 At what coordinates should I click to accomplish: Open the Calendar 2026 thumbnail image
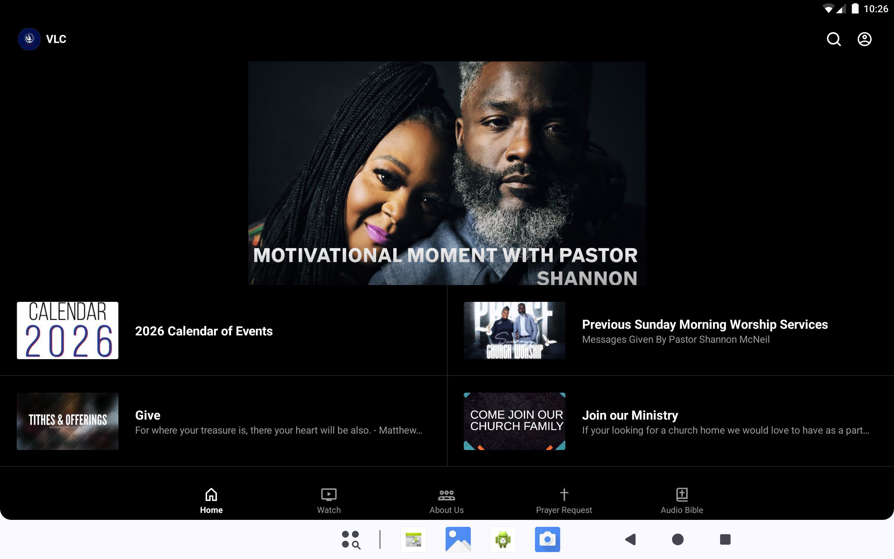pyautogui.click(x=68, y=330)
